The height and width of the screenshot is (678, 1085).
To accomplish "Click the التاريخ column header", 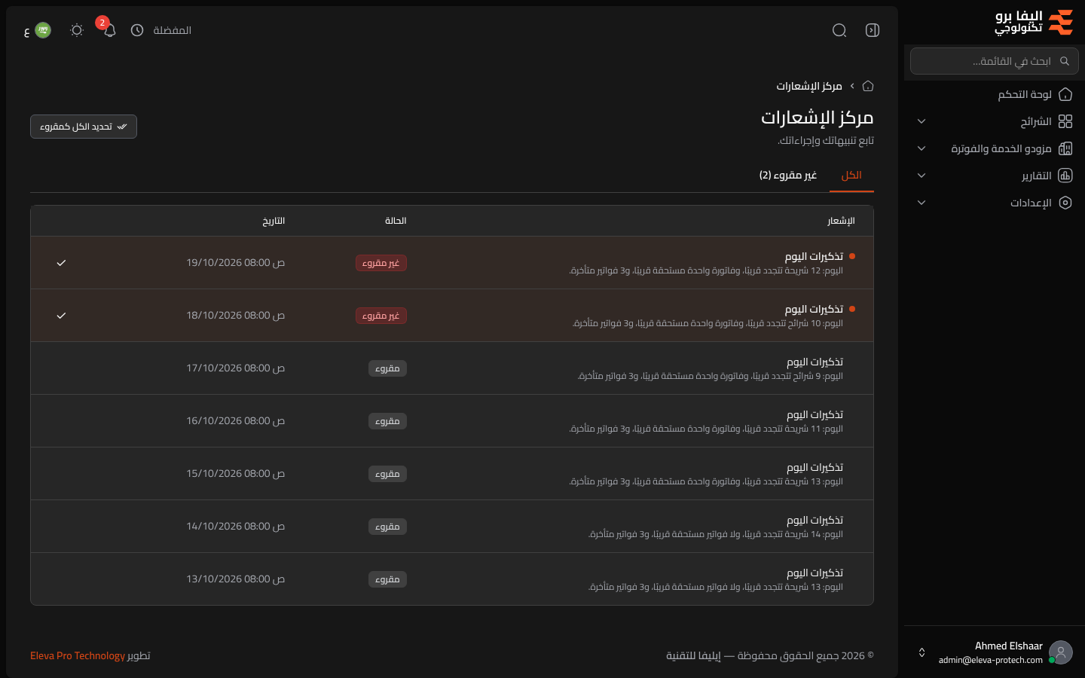I will [274, 221].
